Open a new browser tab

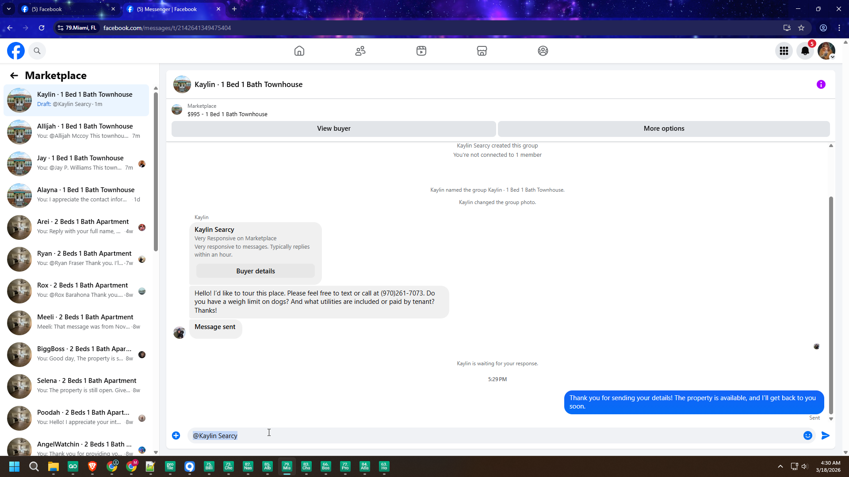tap(234, 9)
